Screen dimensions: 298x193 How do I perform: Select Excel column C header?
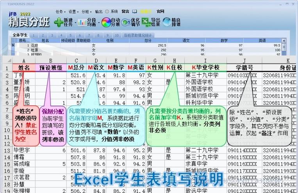pyautogui.click(x=77, y=61)
